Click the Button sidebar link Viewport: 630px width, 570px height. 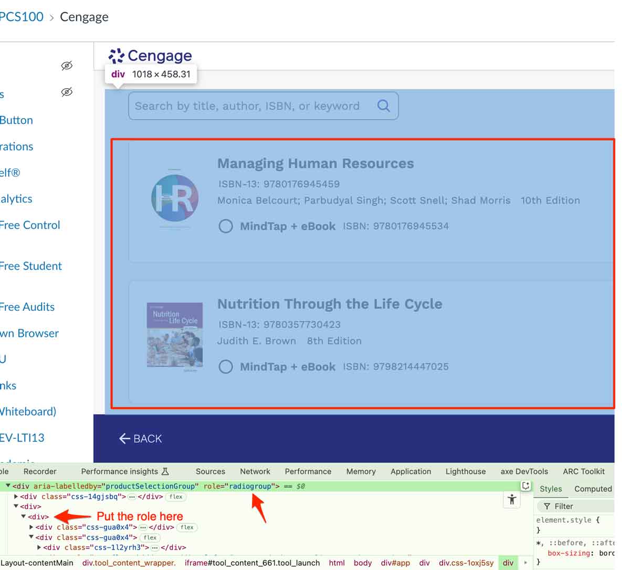16,120
